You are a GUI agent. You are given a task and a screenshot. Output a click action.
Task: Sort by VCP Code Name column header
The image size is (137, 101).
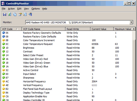pyautogui.click(x=43, y=29)
